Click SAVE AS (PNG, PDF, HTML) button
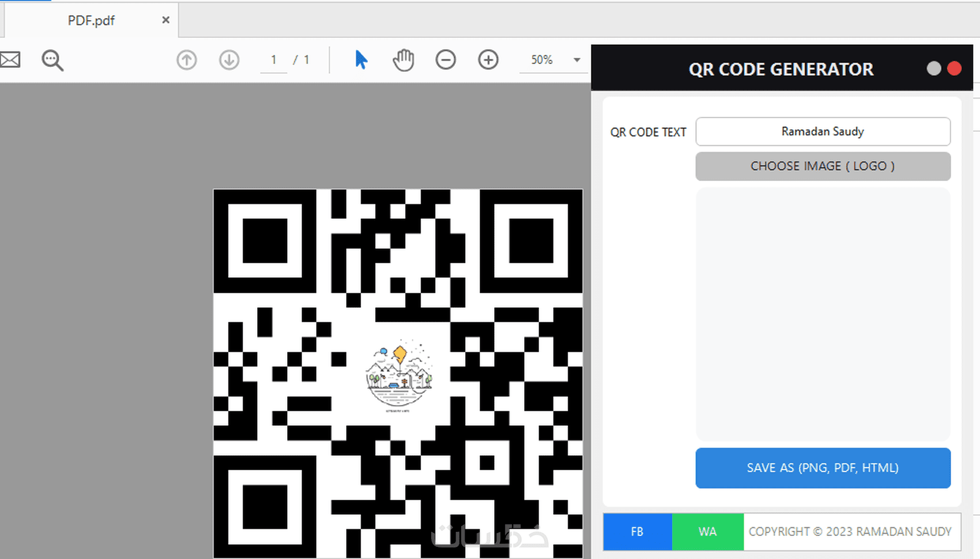Image resolution: width=980 pixels, height=559 pixels. point(823,468)
